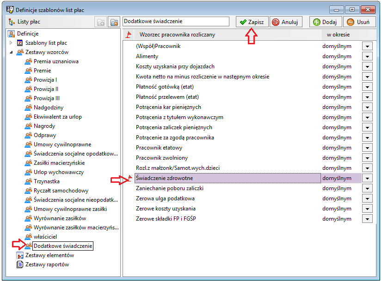Viewport: 382px width, 282px height.
Task: Click the Prowizja I set icon
Action: [x=28, y=80]
